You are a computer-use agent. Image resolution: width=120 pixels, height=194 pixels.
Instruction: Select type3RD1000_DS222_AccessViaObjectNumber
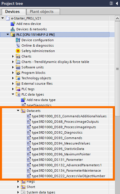tap(69, 176)
